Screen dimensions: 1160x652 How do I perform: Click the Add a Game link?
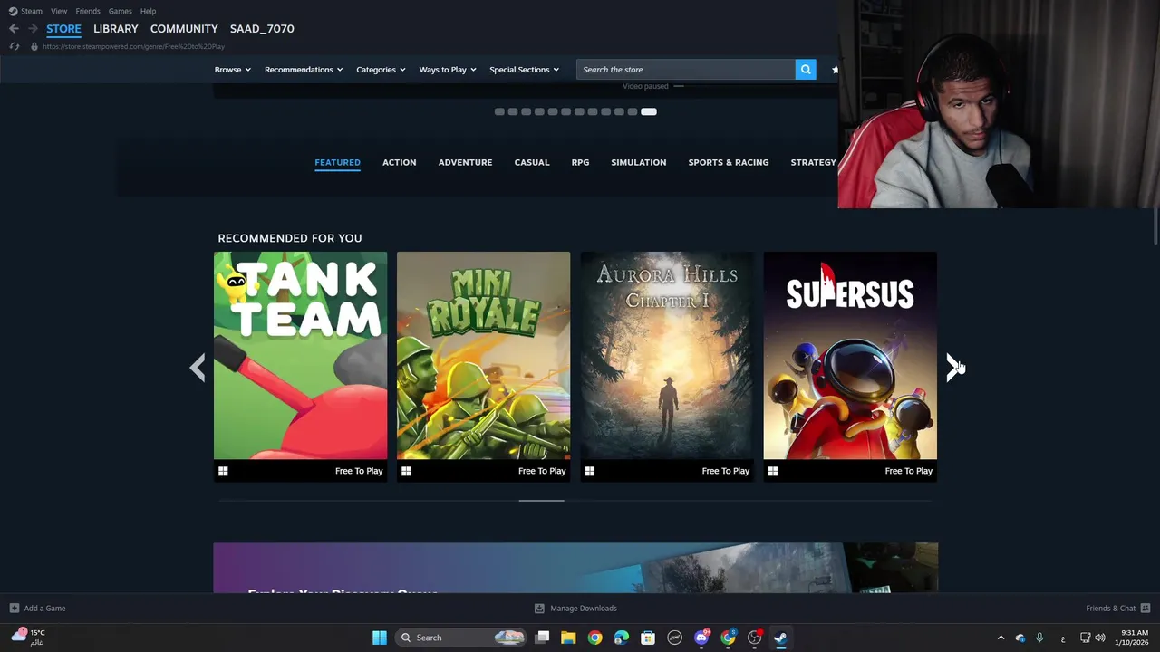44,609
